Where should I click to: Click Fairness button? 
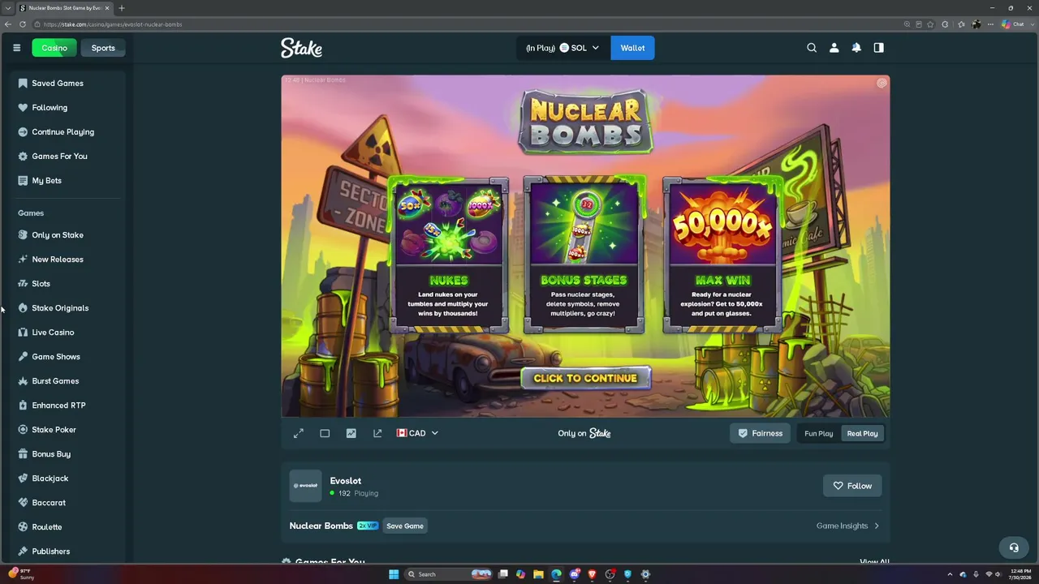(760, 433)
